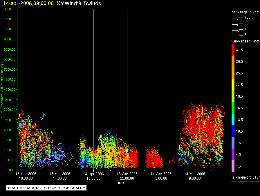Image resolution: width=260 pixels, height=196 pixels.
Task: Click the '13-Apr-2006 14:00:00' time label
Action: click(x=60, y=176)
